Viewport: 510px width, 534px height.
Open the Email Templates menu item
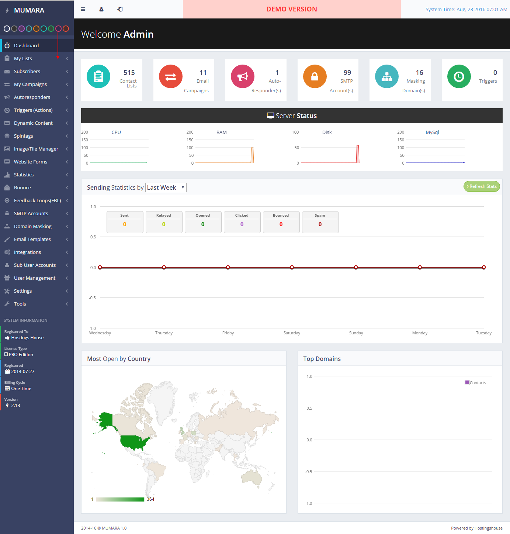pyautogui.click(x=32, y=239)
